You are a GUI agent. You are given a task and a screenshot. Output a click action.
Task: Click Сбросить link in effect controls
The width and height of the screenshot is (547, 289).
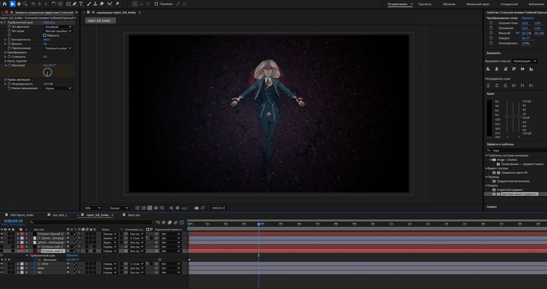point(49,22)
